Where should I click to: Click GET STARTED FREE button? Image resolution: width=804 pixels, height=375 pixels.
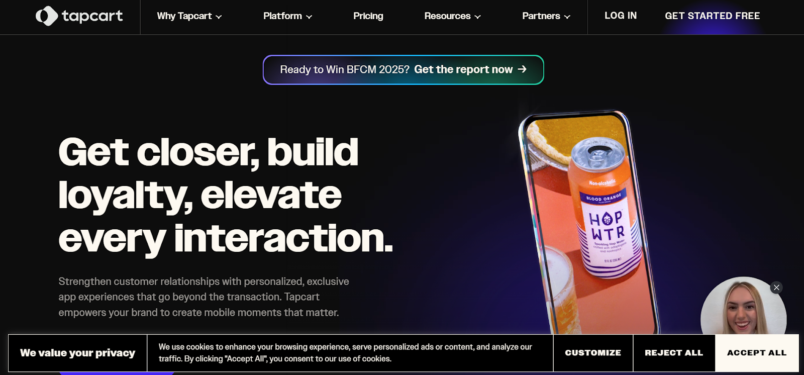click(x=712, y=16)
